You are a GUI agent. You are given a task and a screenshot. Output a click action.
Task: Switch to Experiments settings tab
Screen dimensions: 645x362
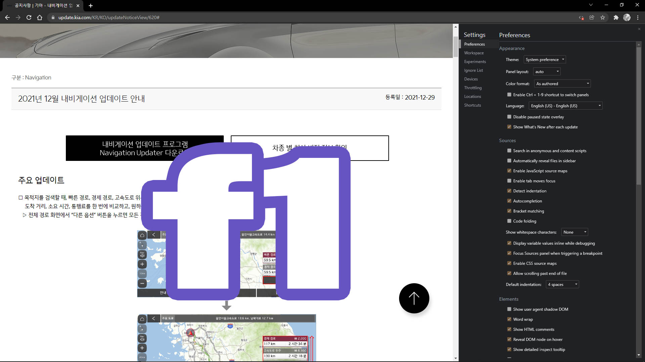pyautogui.click(x=475, y=62)
